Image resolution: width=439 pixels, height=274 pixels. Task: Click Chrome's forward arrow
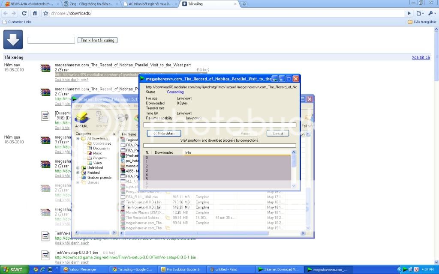point(14,13)
